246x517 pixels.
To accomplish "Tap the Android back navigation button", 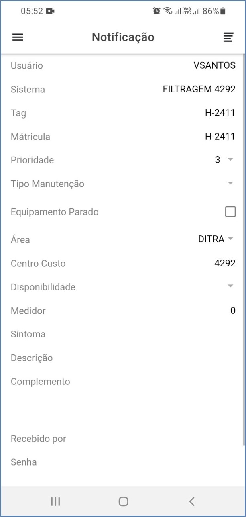I will coord(192,501).
